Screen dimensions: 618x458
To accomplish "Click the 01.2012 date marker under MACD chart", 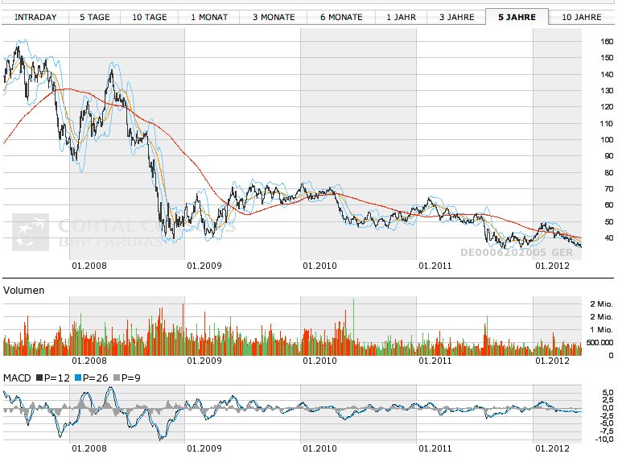I will coord(552,448).
